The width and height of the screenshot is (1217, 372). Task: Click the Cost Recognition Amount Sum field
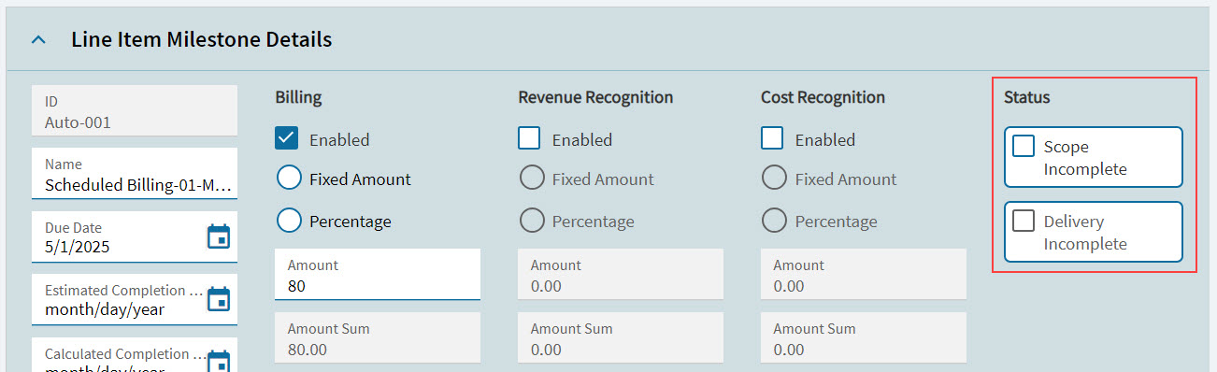click(864, 338)
